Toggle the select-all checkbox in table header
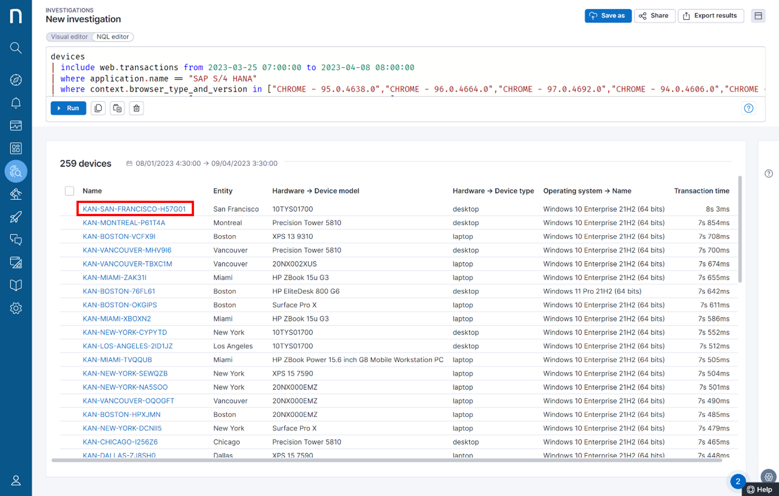 click(69, 191)
